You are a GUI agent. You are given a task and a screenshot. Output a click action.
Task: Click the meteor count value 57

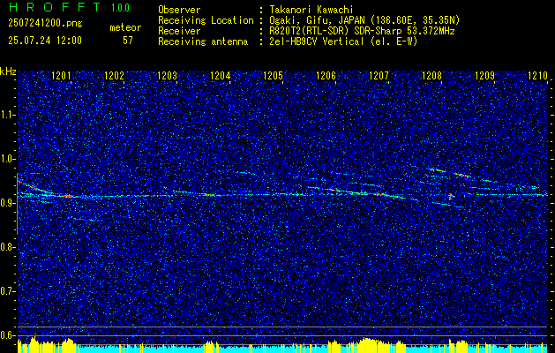(x=128, y=41)
